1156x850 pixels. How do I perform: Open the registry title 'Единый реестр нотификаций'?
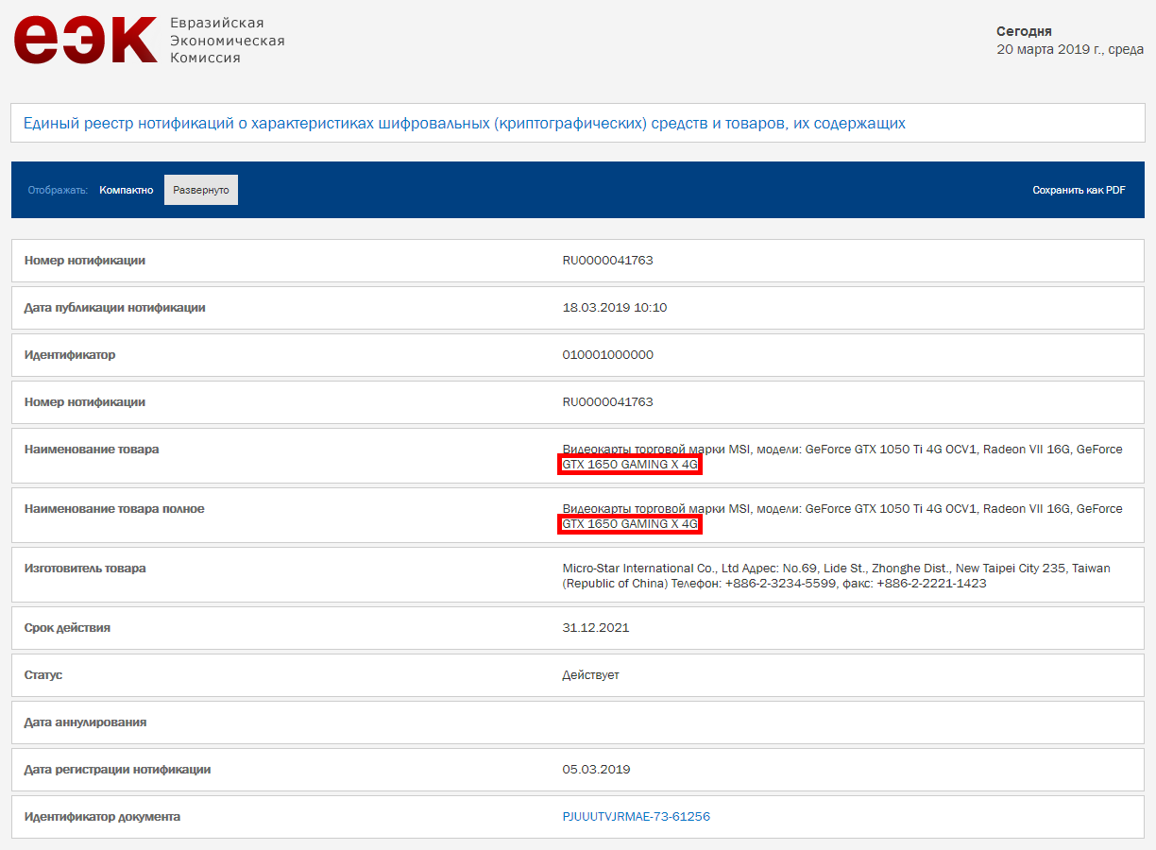(464, 123)
